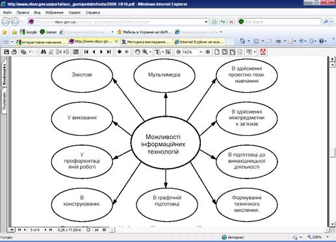Go forward with the browser Forward button

[x=15, y=22]
